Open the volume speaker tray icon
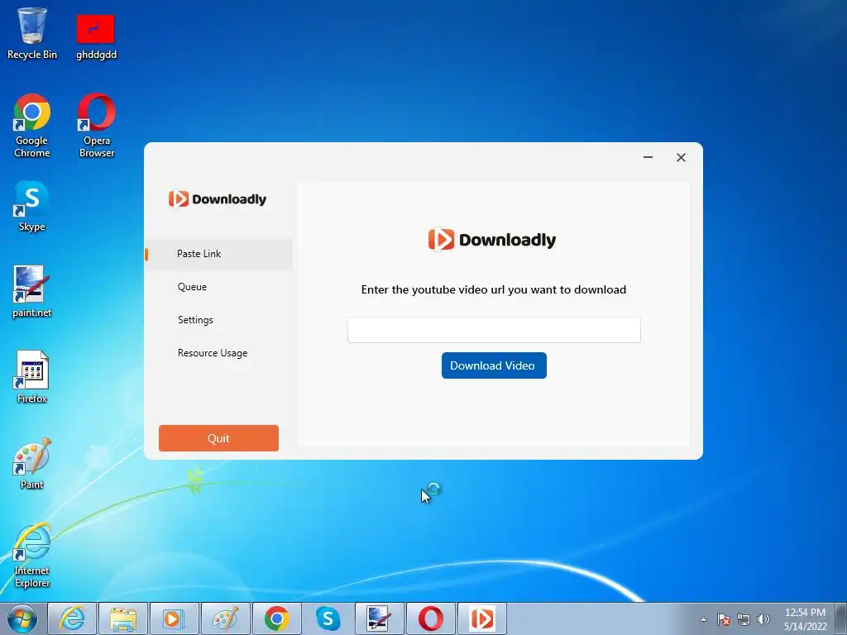This screenshot has width=847, height=635. click(763, 619)
